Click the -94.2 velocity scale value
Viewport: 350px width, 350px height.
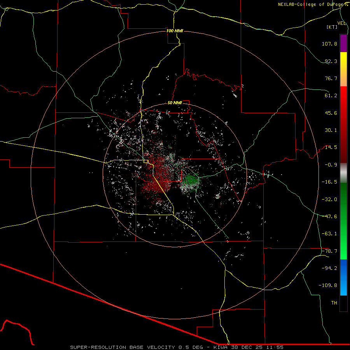coord(329,268)
